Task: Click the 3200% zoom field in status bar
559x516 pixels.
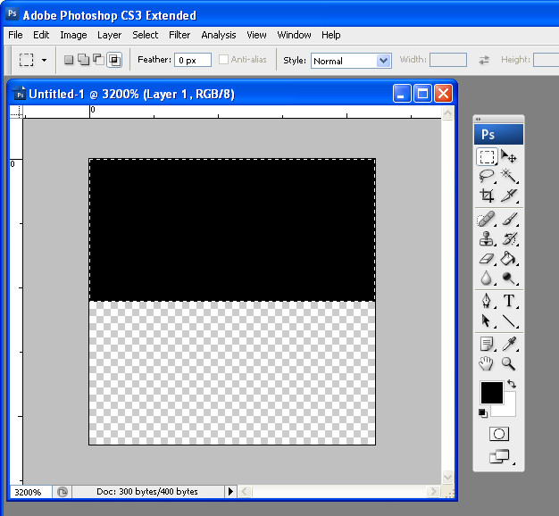Action: click(30, 492)
